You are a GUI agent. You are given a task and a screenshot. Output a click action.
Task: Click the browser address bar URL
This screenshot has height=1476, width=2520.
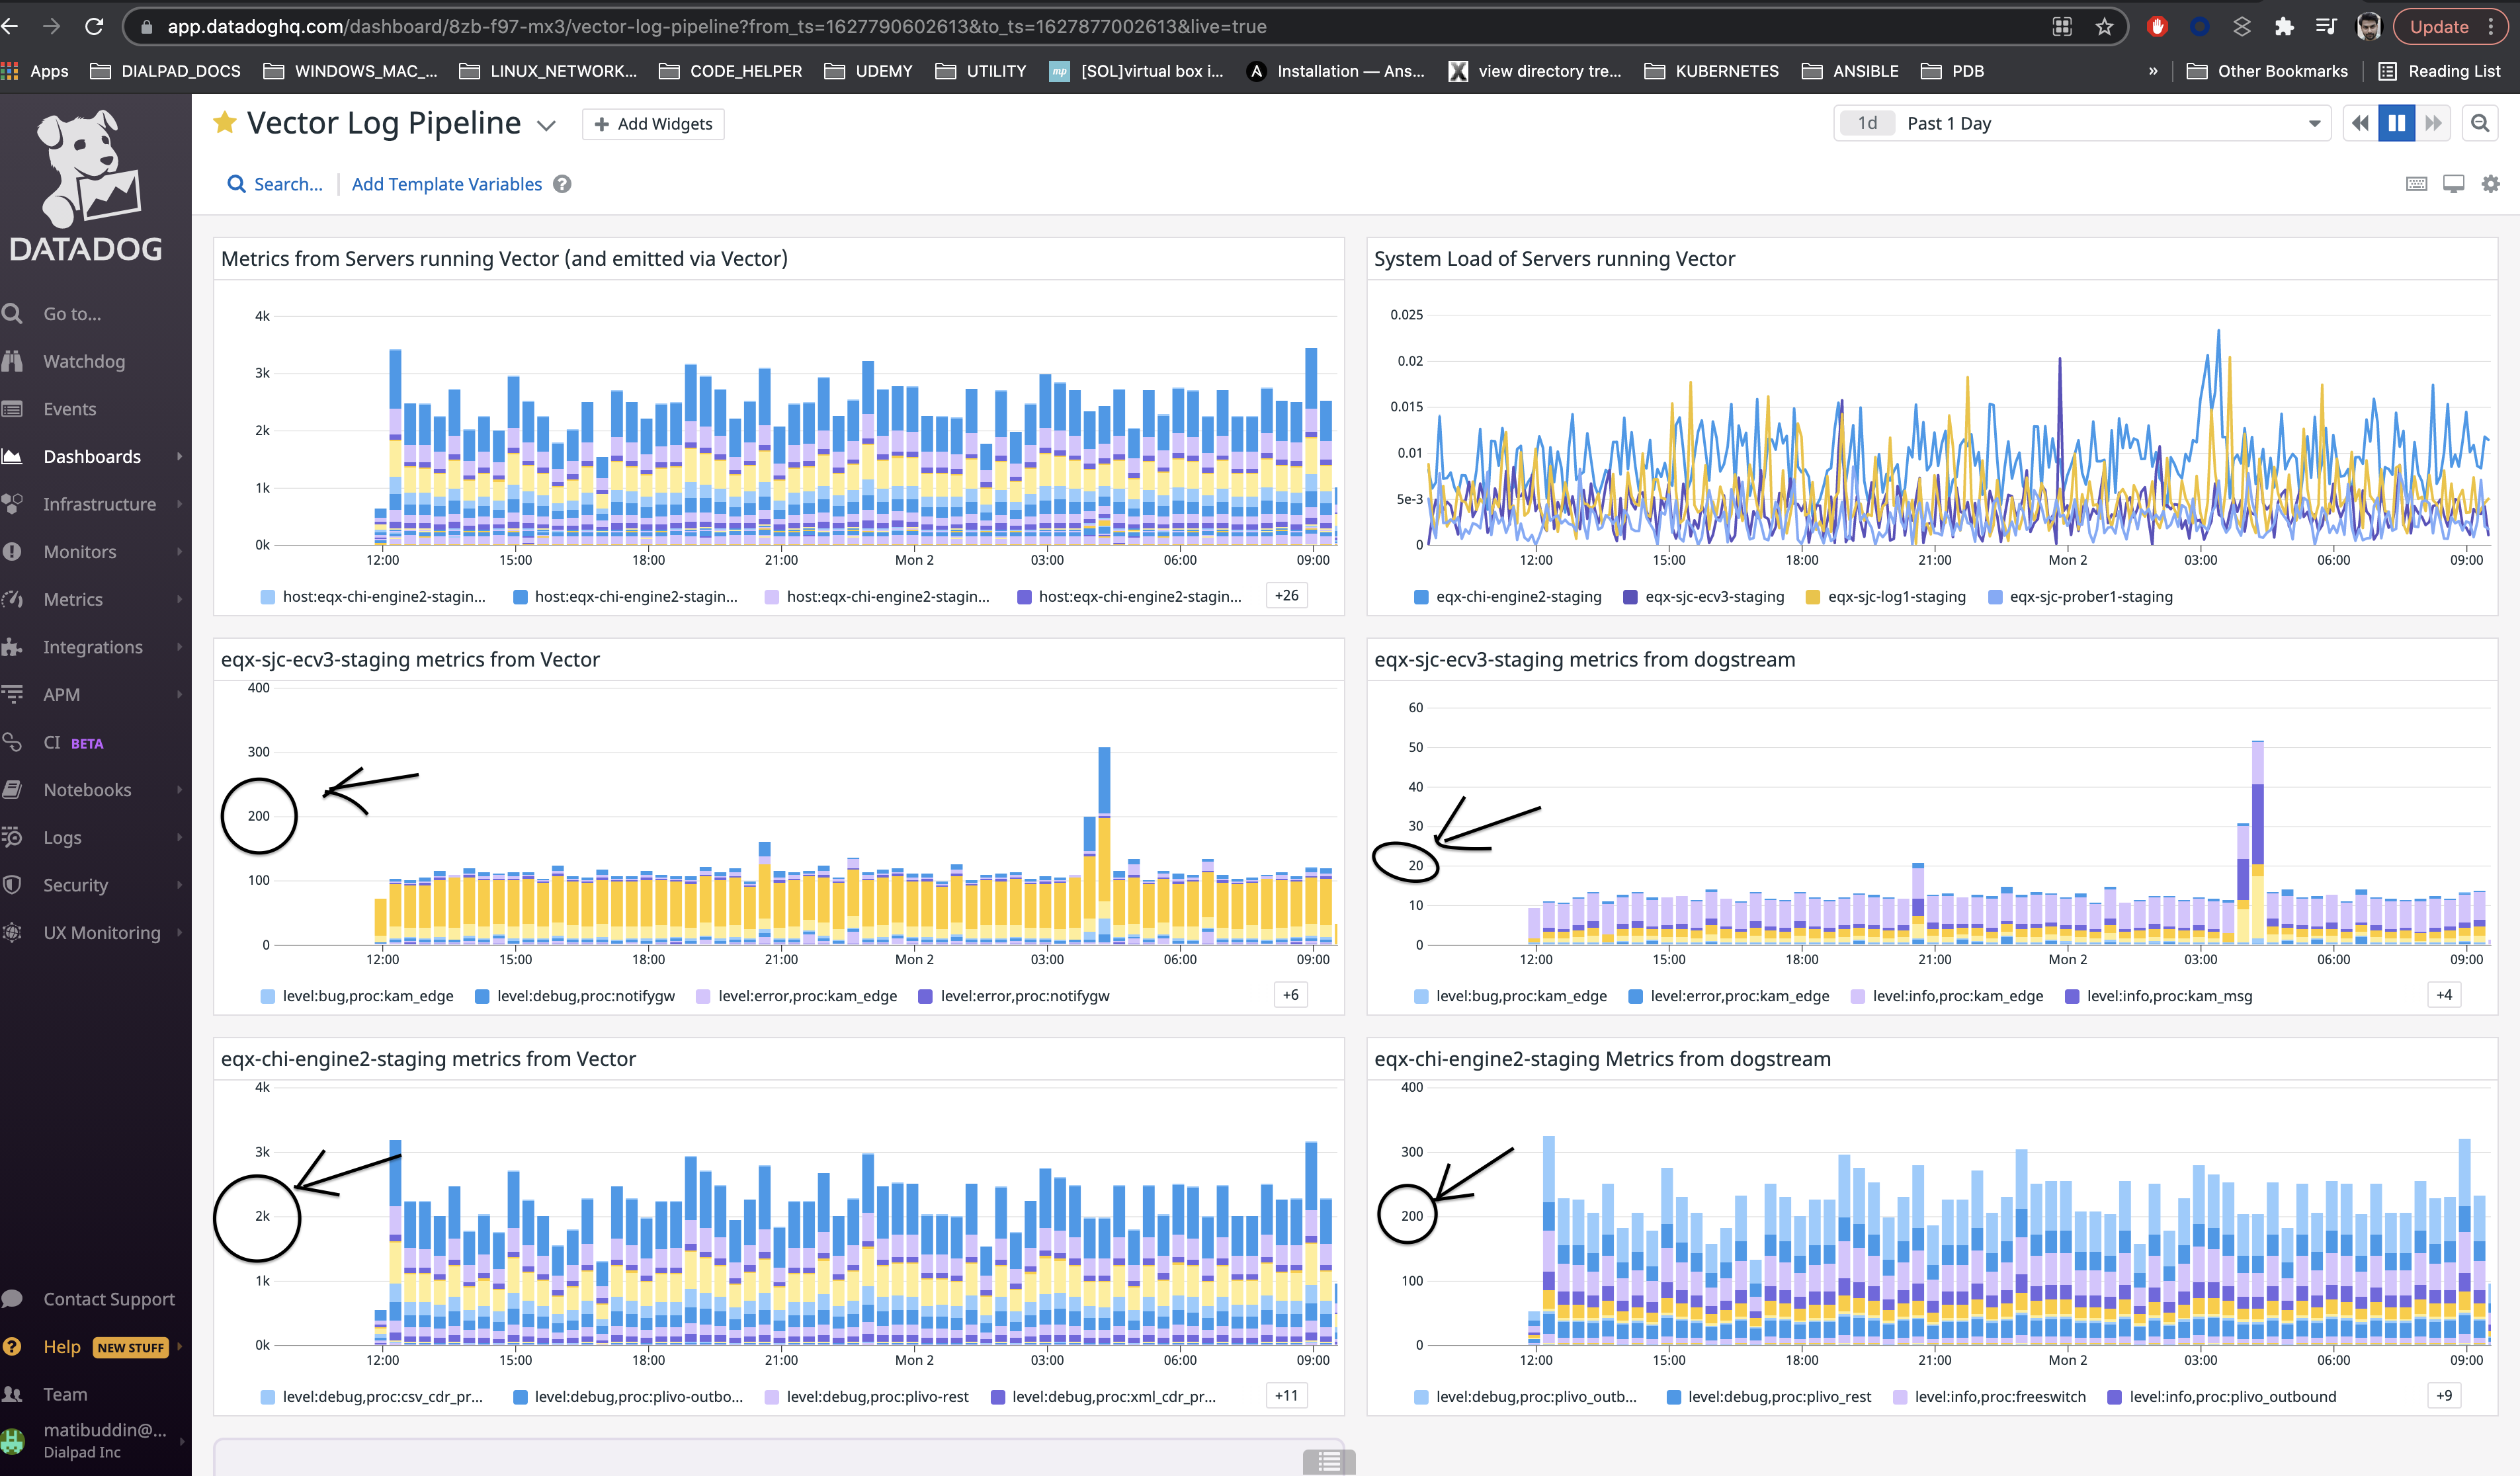700,27
